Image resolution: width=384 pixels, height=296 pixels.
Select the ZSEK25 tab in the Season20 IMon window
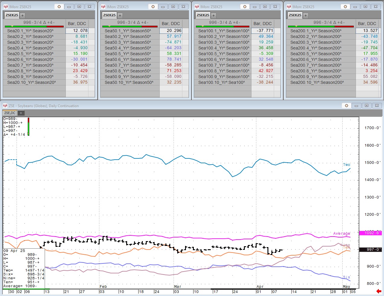click(x=12, y=15)
